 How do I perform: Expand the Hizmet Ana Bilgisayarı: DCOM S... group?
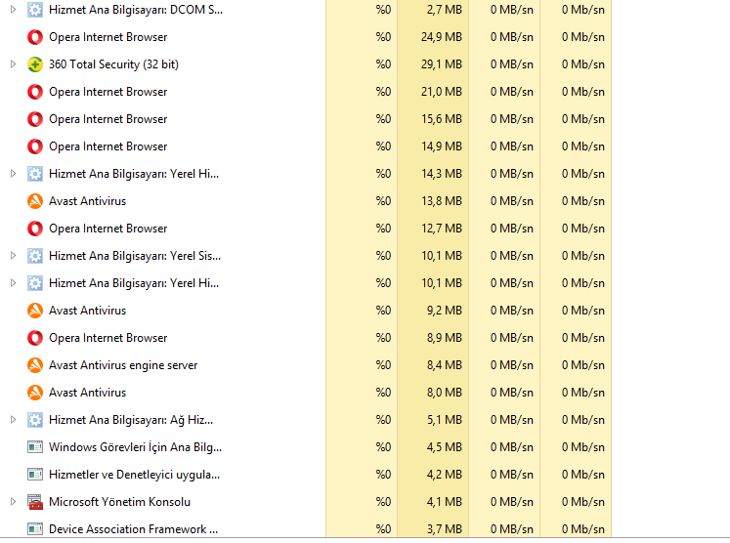(x=13, y=10)
